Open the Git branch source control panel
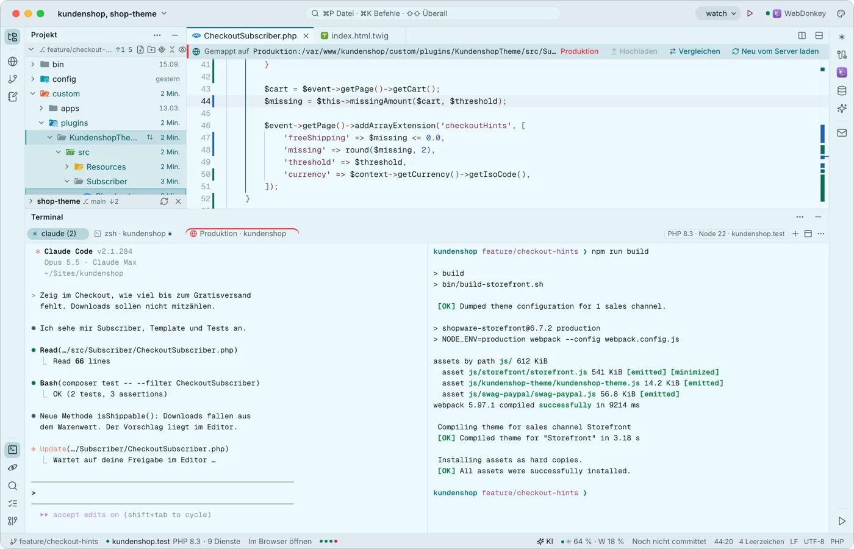Viewport: 854px width, 549px height. (x=13, y=79)
